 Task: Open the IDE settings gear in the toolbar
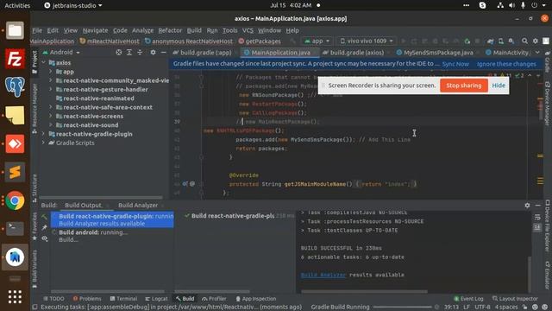pos(535,41)
